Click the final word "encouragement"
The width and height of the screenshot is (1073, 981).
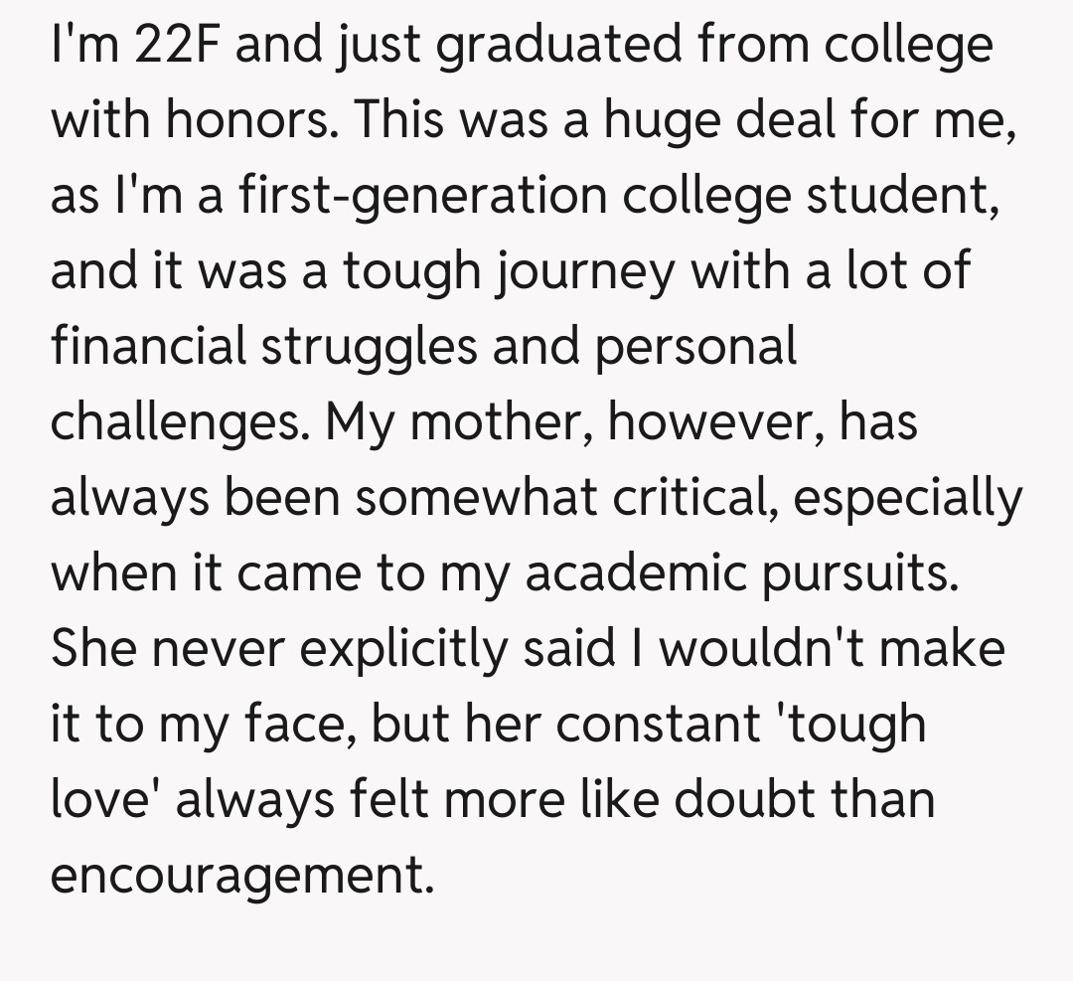(242, 876)
